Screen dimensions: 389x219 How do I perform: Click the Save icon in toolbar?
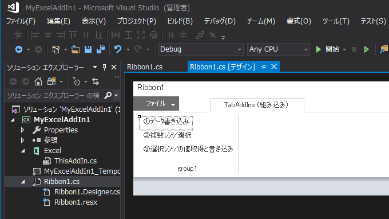88,49
